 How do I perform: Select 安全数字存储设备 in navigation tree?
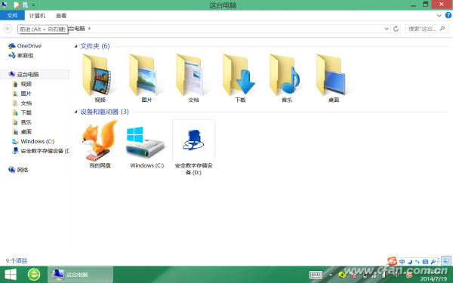click(x=41, y=151)
